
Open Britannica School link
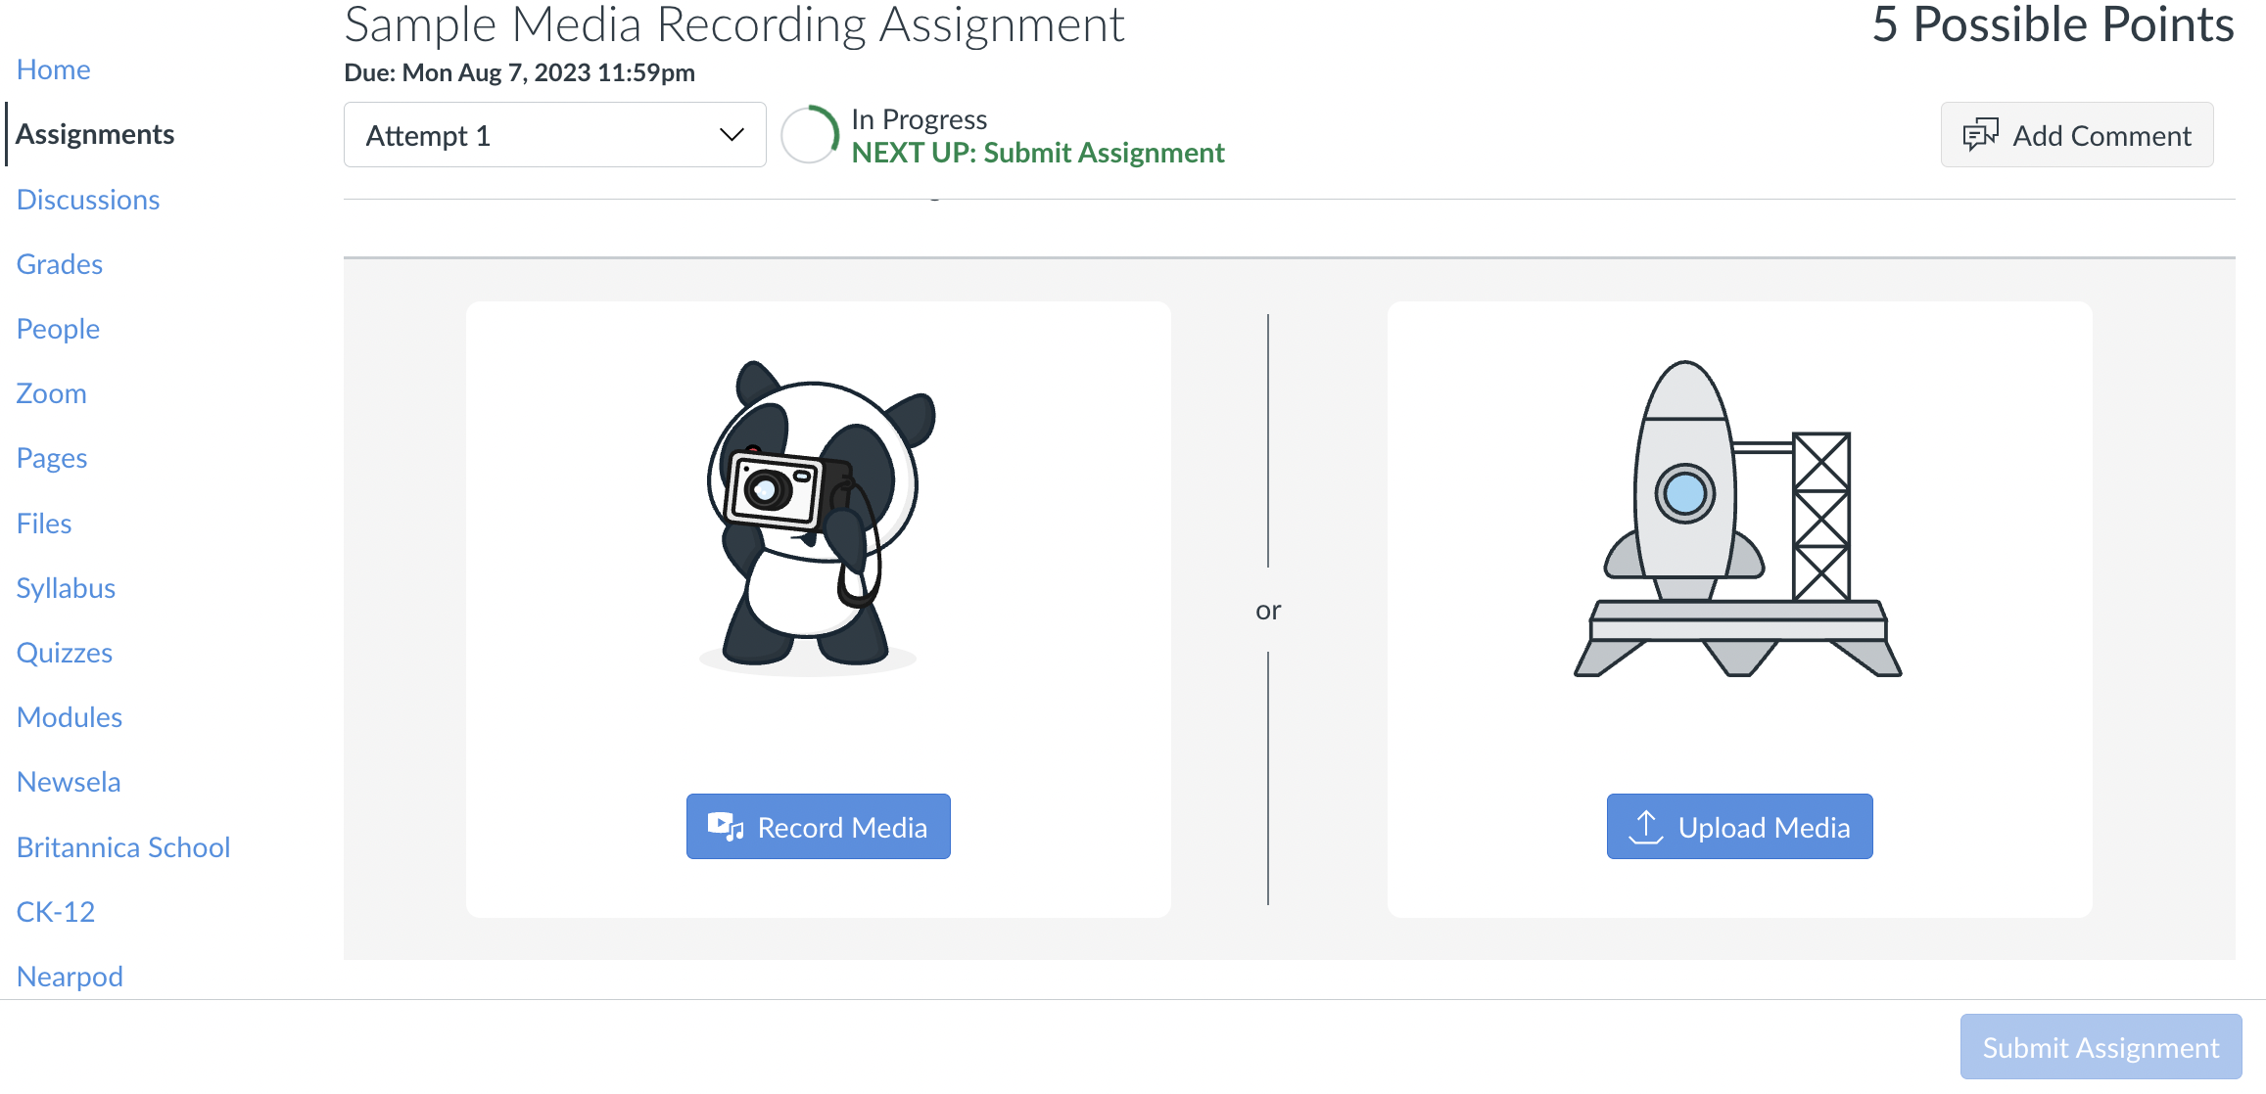[123, 847]
